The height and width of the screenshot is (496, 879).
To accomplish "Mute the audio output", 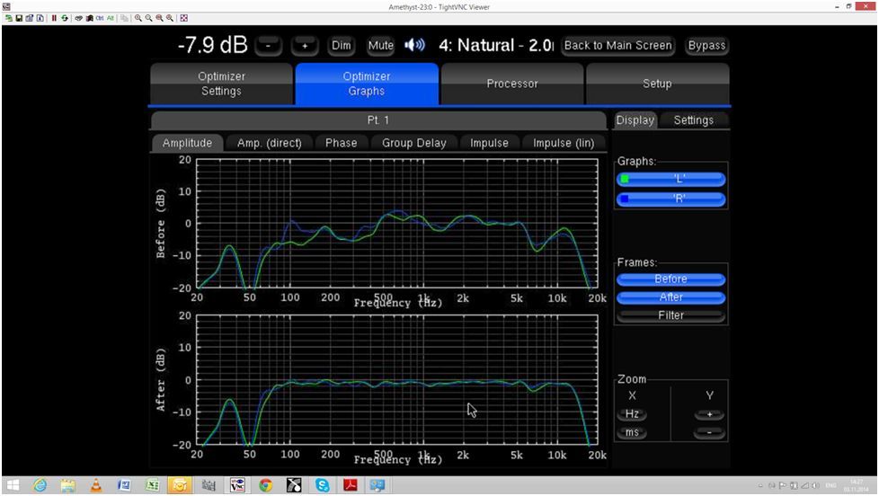I will [x=380, y=45].
